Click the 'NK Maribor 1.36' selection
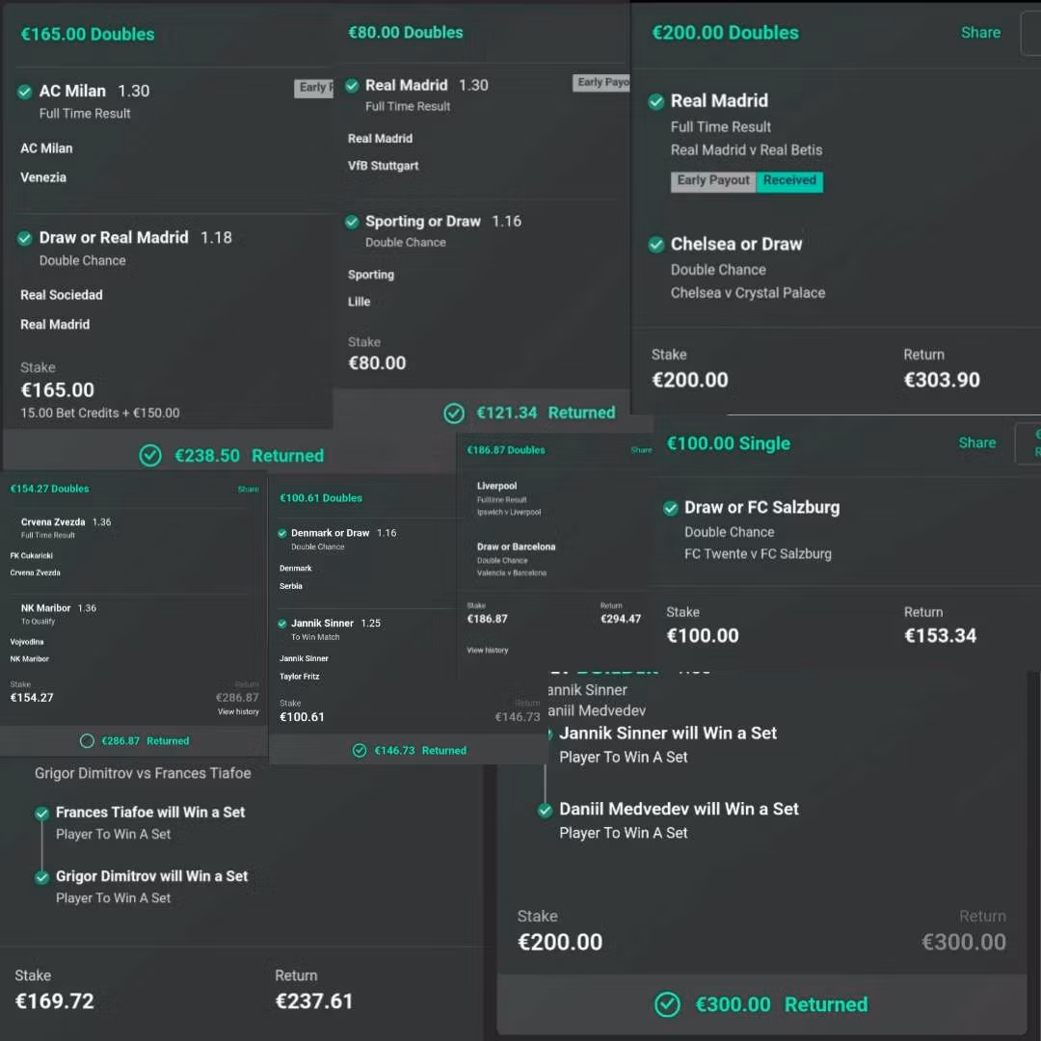This screenshot has height=1041, width=1041. point(59,609)
